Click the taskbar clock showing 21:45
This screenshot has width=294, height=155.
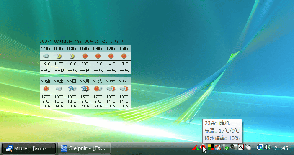[x=281, y=148]
